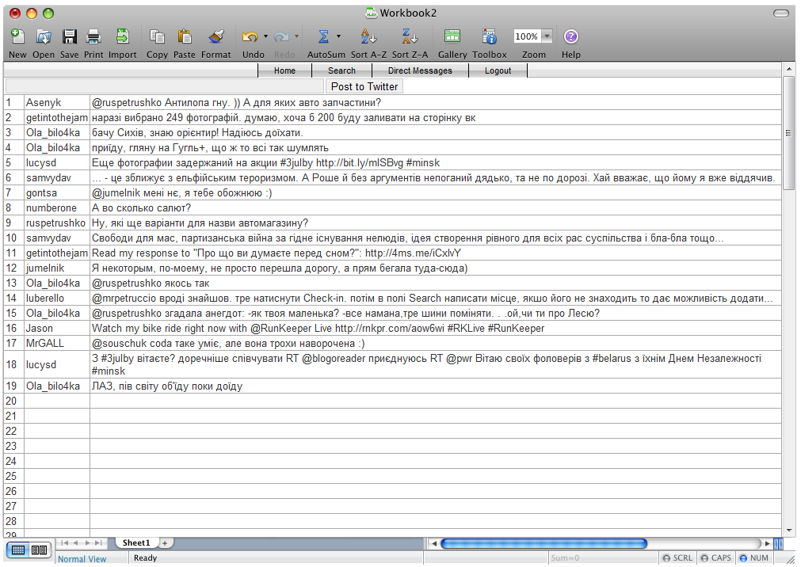The image size is (801, 567).
Task: Click the Normal View status label
Action: coord(82,559)
